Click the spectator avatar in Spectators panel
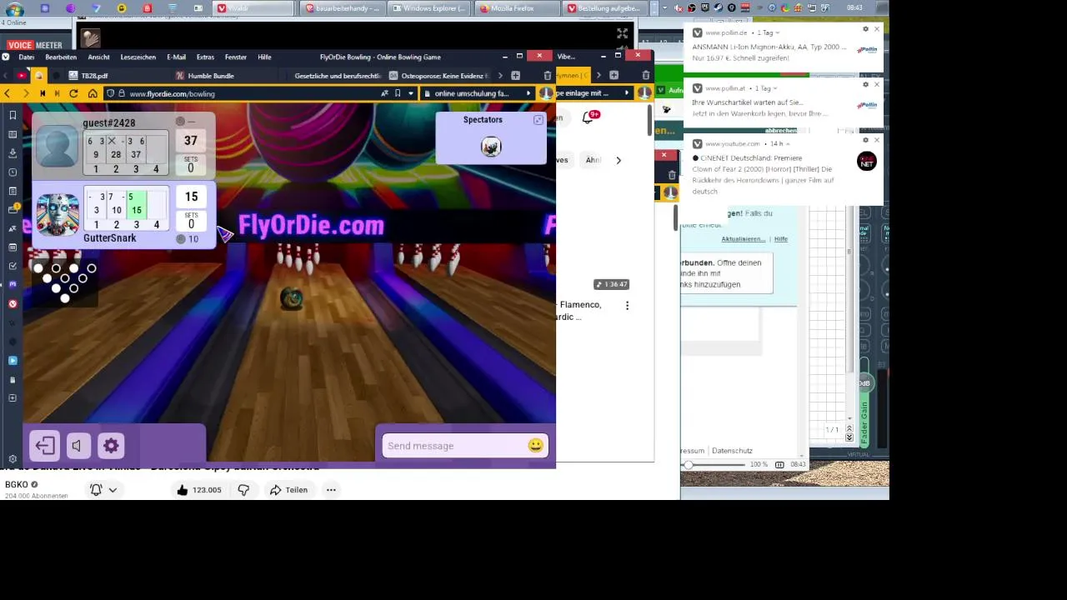The width and height of the screenshot is (1067, 600). click(x=491, y=147)
